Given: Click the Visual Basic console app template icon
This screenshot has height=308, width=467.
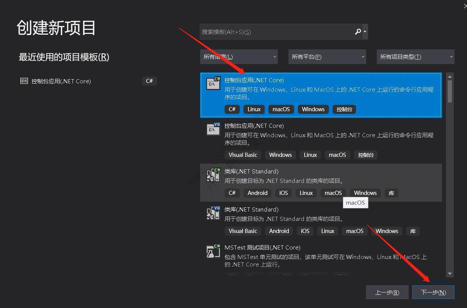Looking at the screenshot, I should [x=213, y=129].
